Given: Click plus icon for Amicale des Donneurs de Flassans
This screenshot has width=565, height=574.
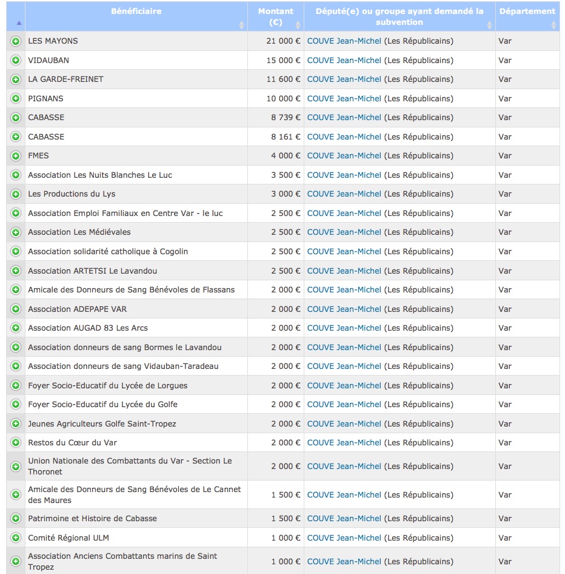Looking at the screenshot, I should click(16, 290).
